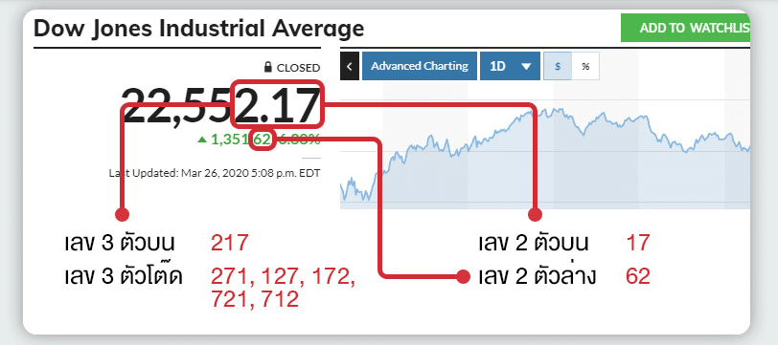Click ADD TO WATCHLIST button
Viewport: 778px width, 345px height.
[x=686, y=28]
